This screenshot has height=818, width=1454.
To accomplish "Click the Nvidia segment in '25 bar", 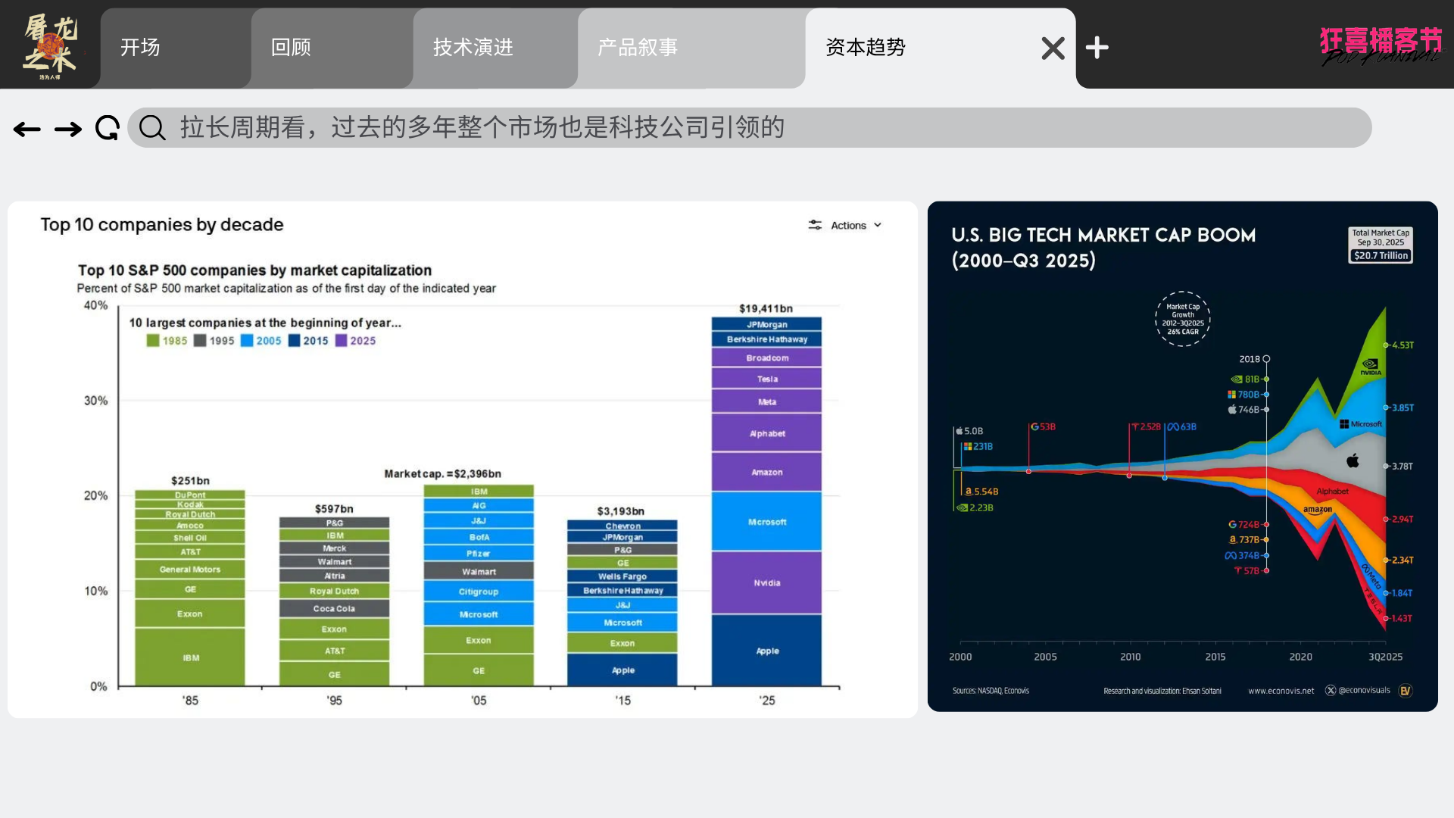I will point(766,582).
